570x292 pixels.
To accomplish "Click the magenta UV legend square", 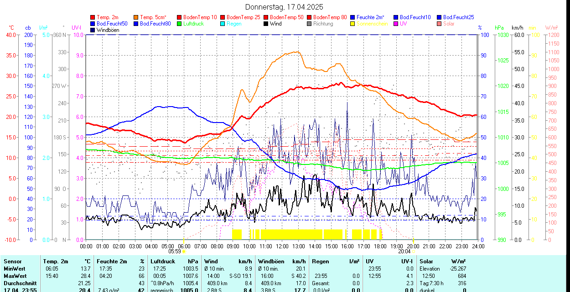I will (x=396, y=24).
